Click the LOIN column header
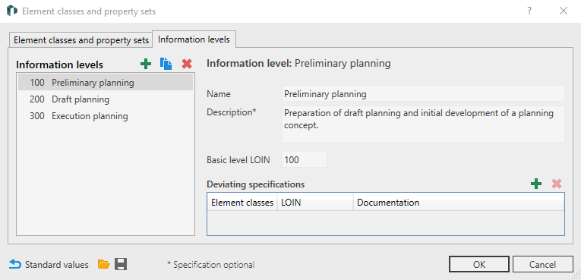The image size is (581, 280). (315, 203)
